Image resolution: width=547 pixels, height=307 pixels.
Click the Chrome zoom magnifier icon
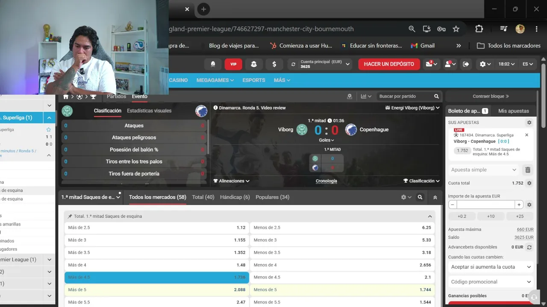(x=412, y=29)
